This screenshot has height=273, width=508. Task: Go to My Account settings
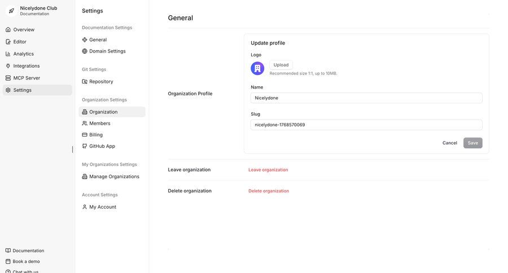(x=102, y=207)
